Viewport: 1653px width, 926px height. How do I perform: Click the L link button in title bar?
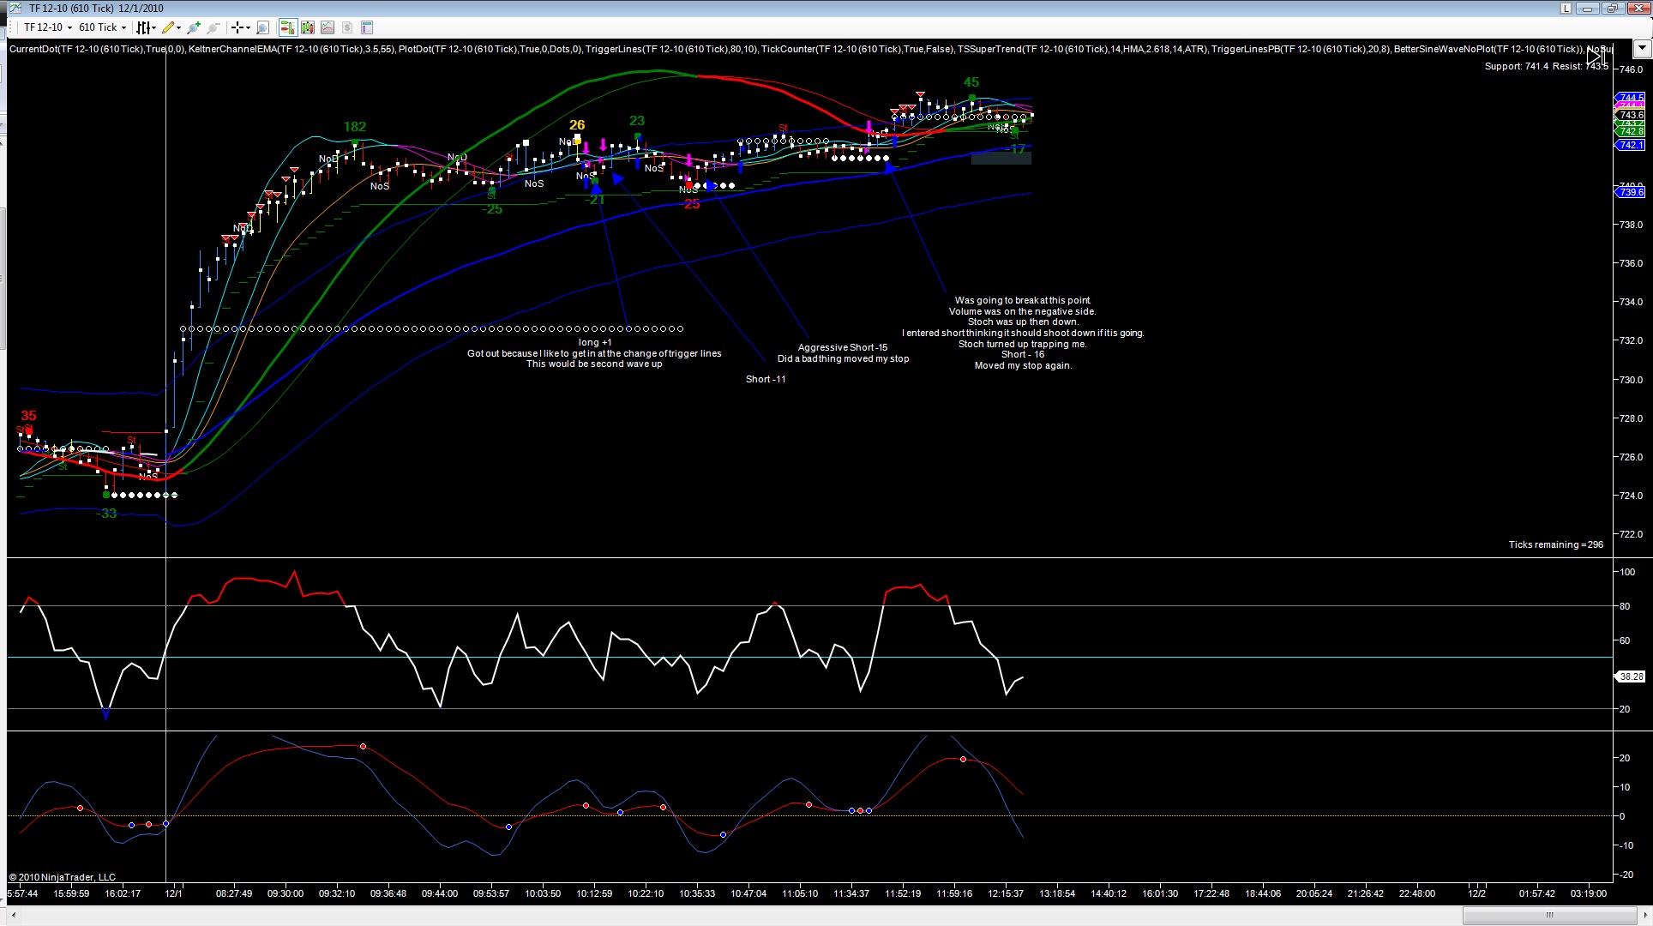tap(1566, 9)
